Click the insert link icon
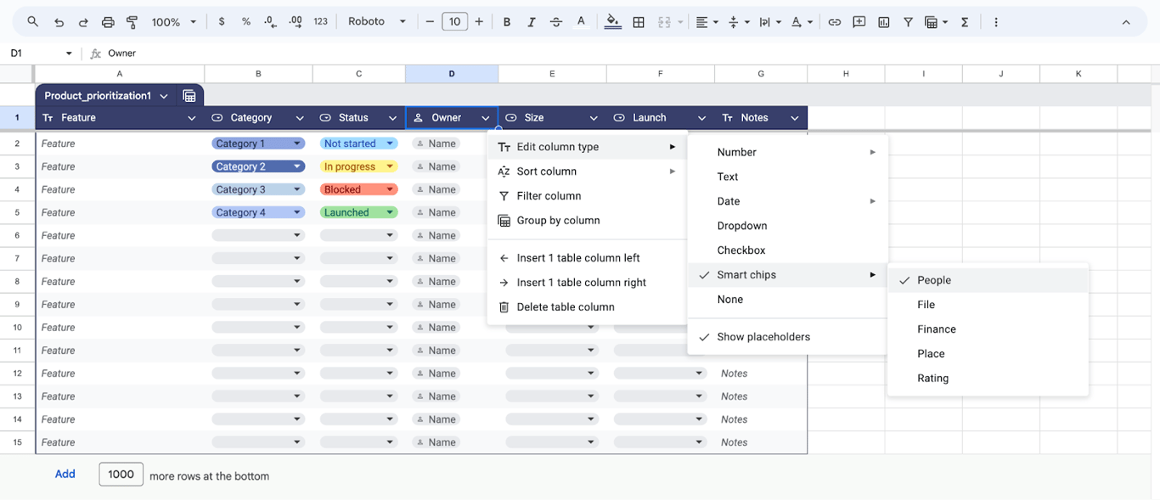The width and height of the screenshot is (1160, 500). (835, 22)
